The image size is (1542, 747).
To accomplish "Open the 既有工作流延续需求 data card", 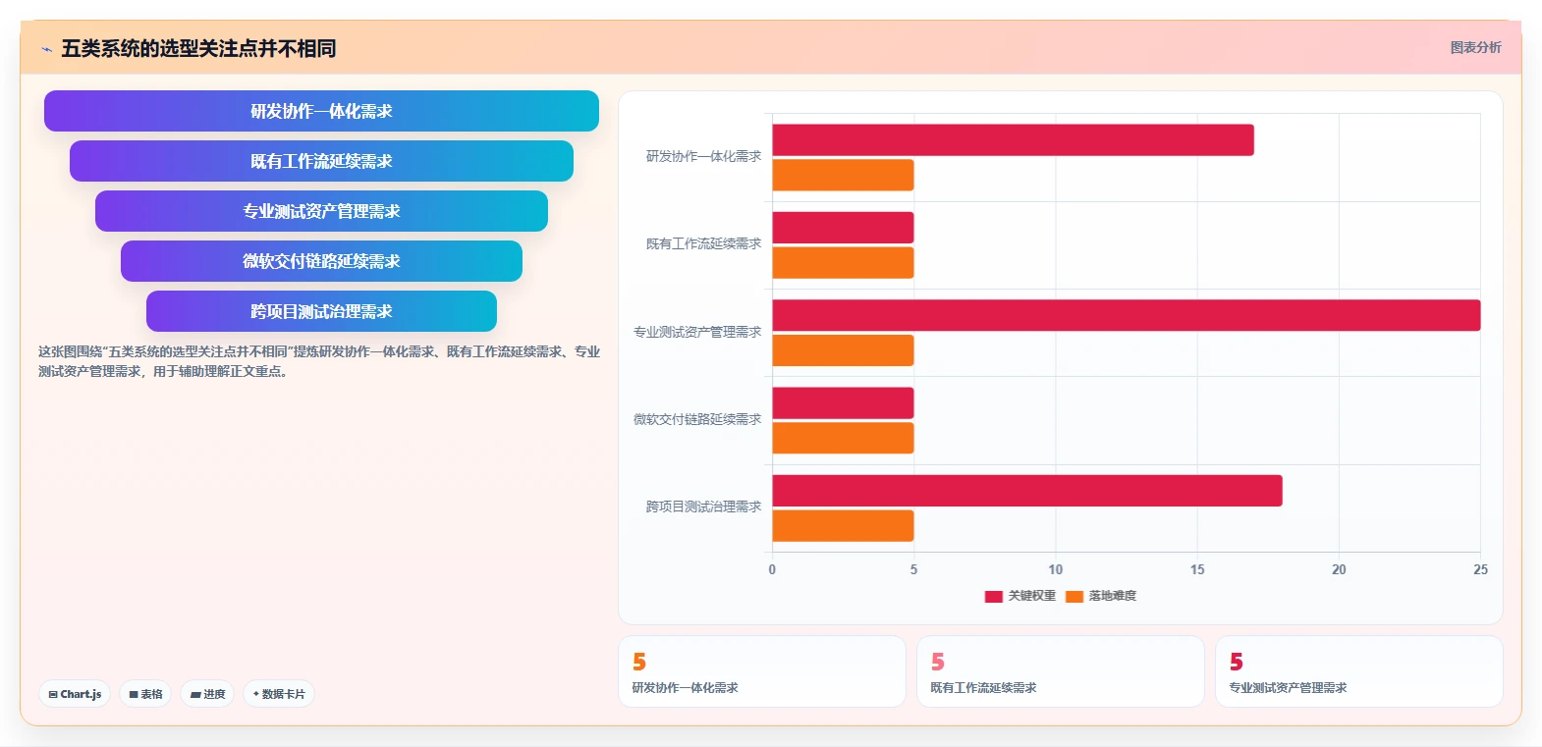I will (1061, 671).
